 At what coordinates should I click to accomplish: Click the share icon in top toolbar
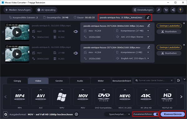[173, 10]
